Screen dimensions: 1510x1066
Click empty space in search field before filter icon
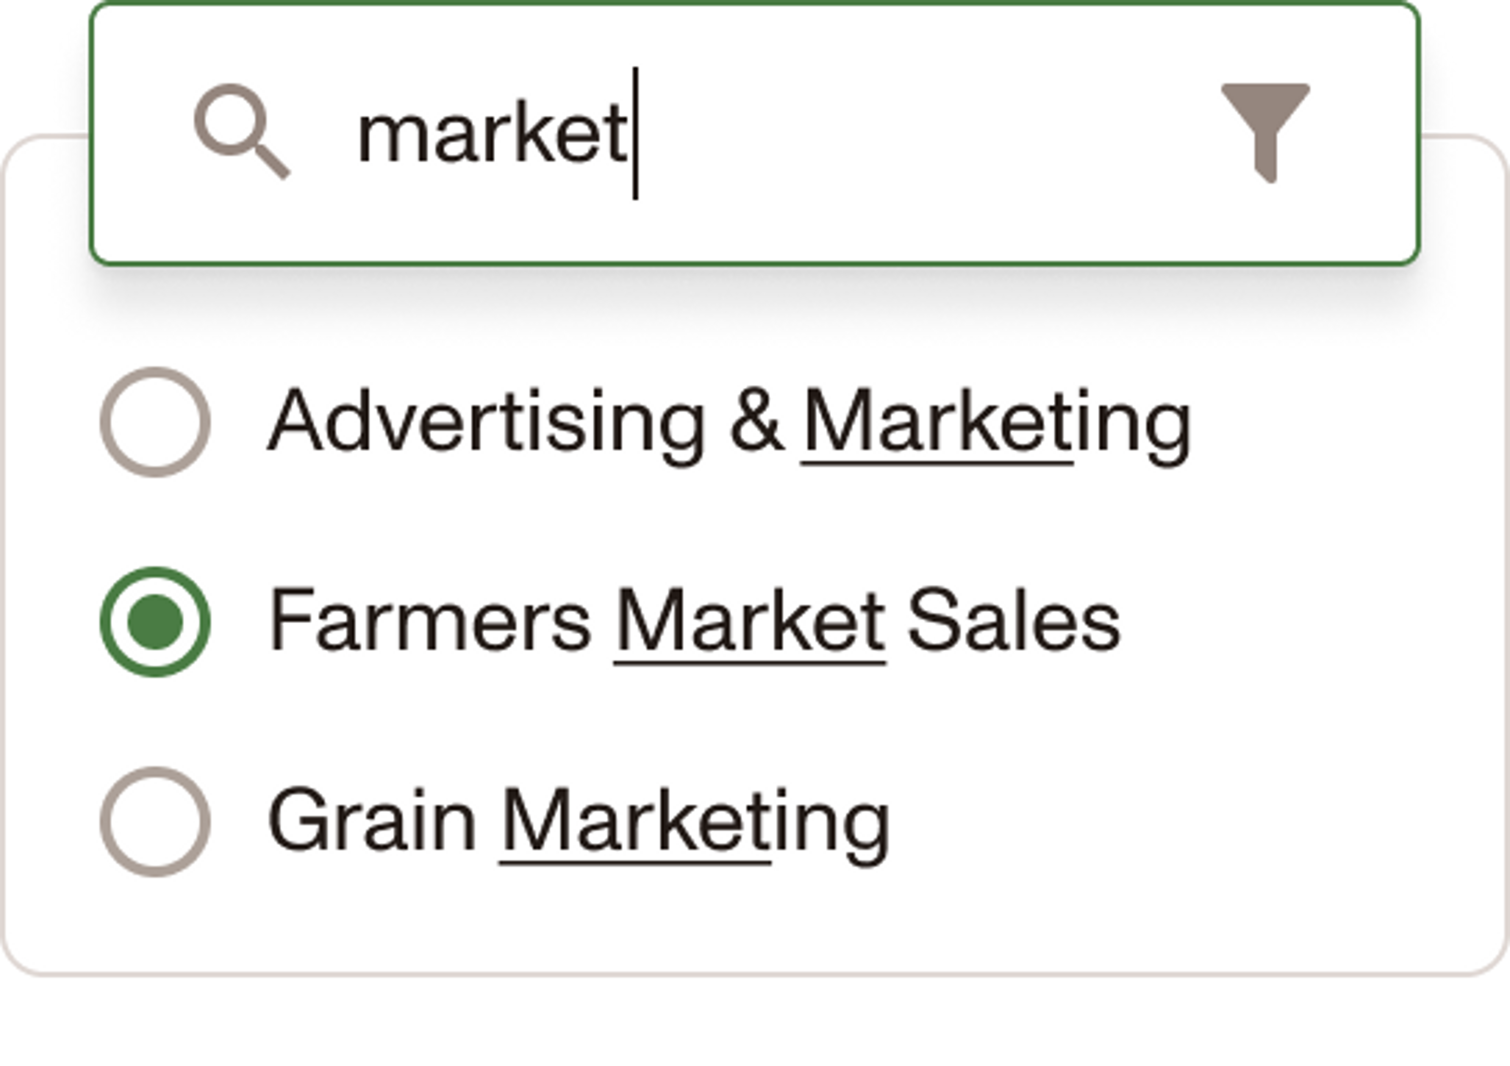921,136
